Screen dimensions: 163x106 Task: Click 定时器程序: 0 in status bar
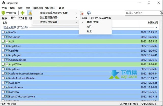[149, 104]
